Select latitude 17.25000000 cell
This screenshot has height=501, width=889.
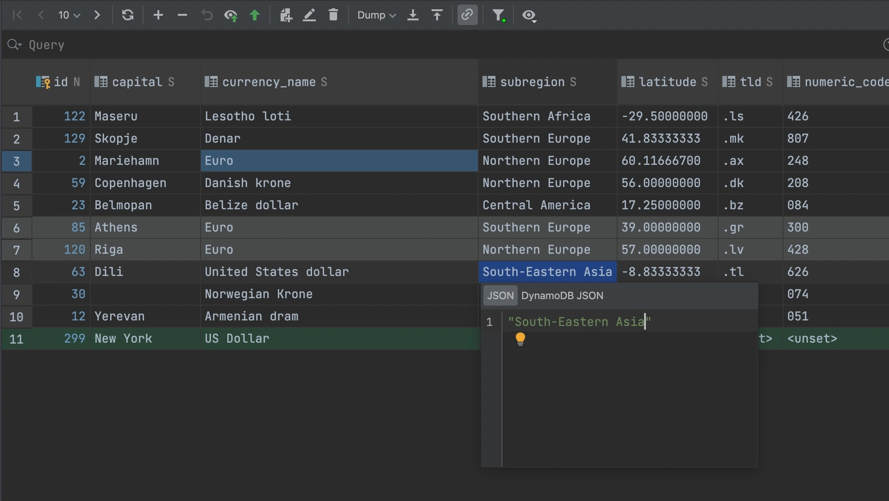pos(667,205)
